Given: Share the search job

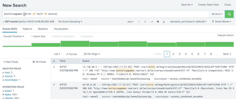Looking at the screenshot, I should tap(152, 22).
